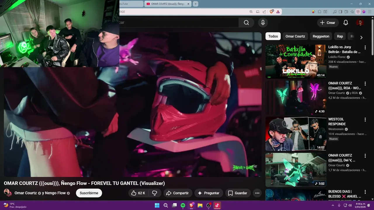Open the YouTube account avatar menu

click(x=360, y=23)
